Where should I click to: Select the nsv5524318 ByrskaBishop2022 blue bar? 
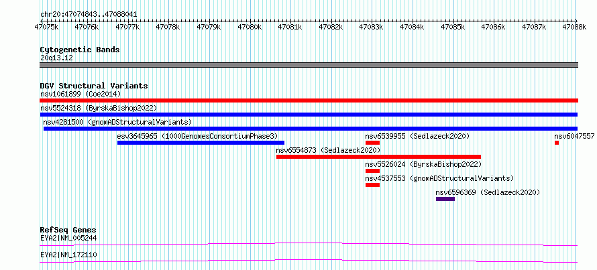[x=309, y=115]
